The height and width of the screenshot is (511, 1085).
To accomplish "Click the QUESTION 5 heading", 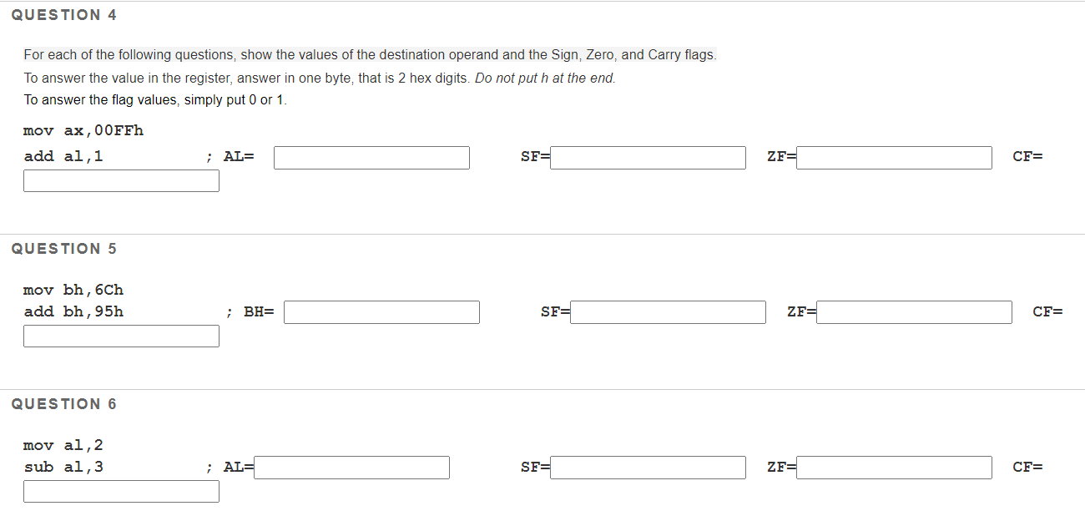I will (x=63, y=248).
